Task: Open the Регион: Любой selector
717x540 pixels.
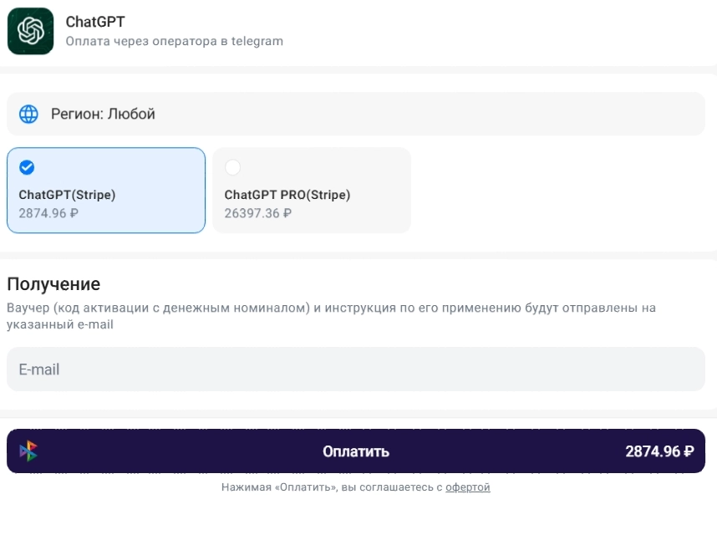Action: (356, 114)
